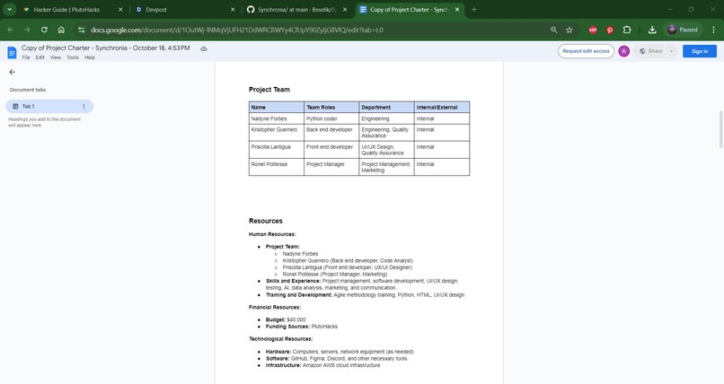Open the Extensions puzzle menu

[627, 30]
